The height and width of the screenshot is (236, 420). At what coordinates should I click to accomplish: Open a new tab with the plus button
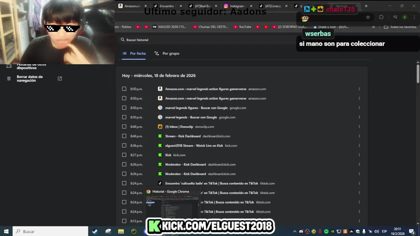(x=366, y=6)
